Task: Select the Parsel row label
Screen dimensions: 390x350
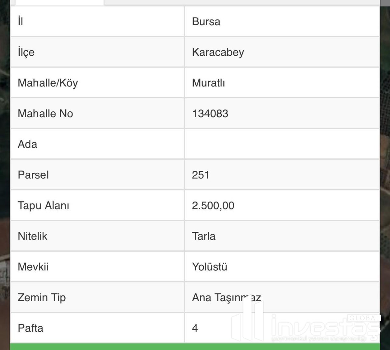Action: tap(33, 175)
